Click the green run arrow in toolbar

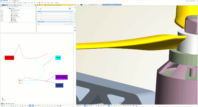(x=42, y=3)
